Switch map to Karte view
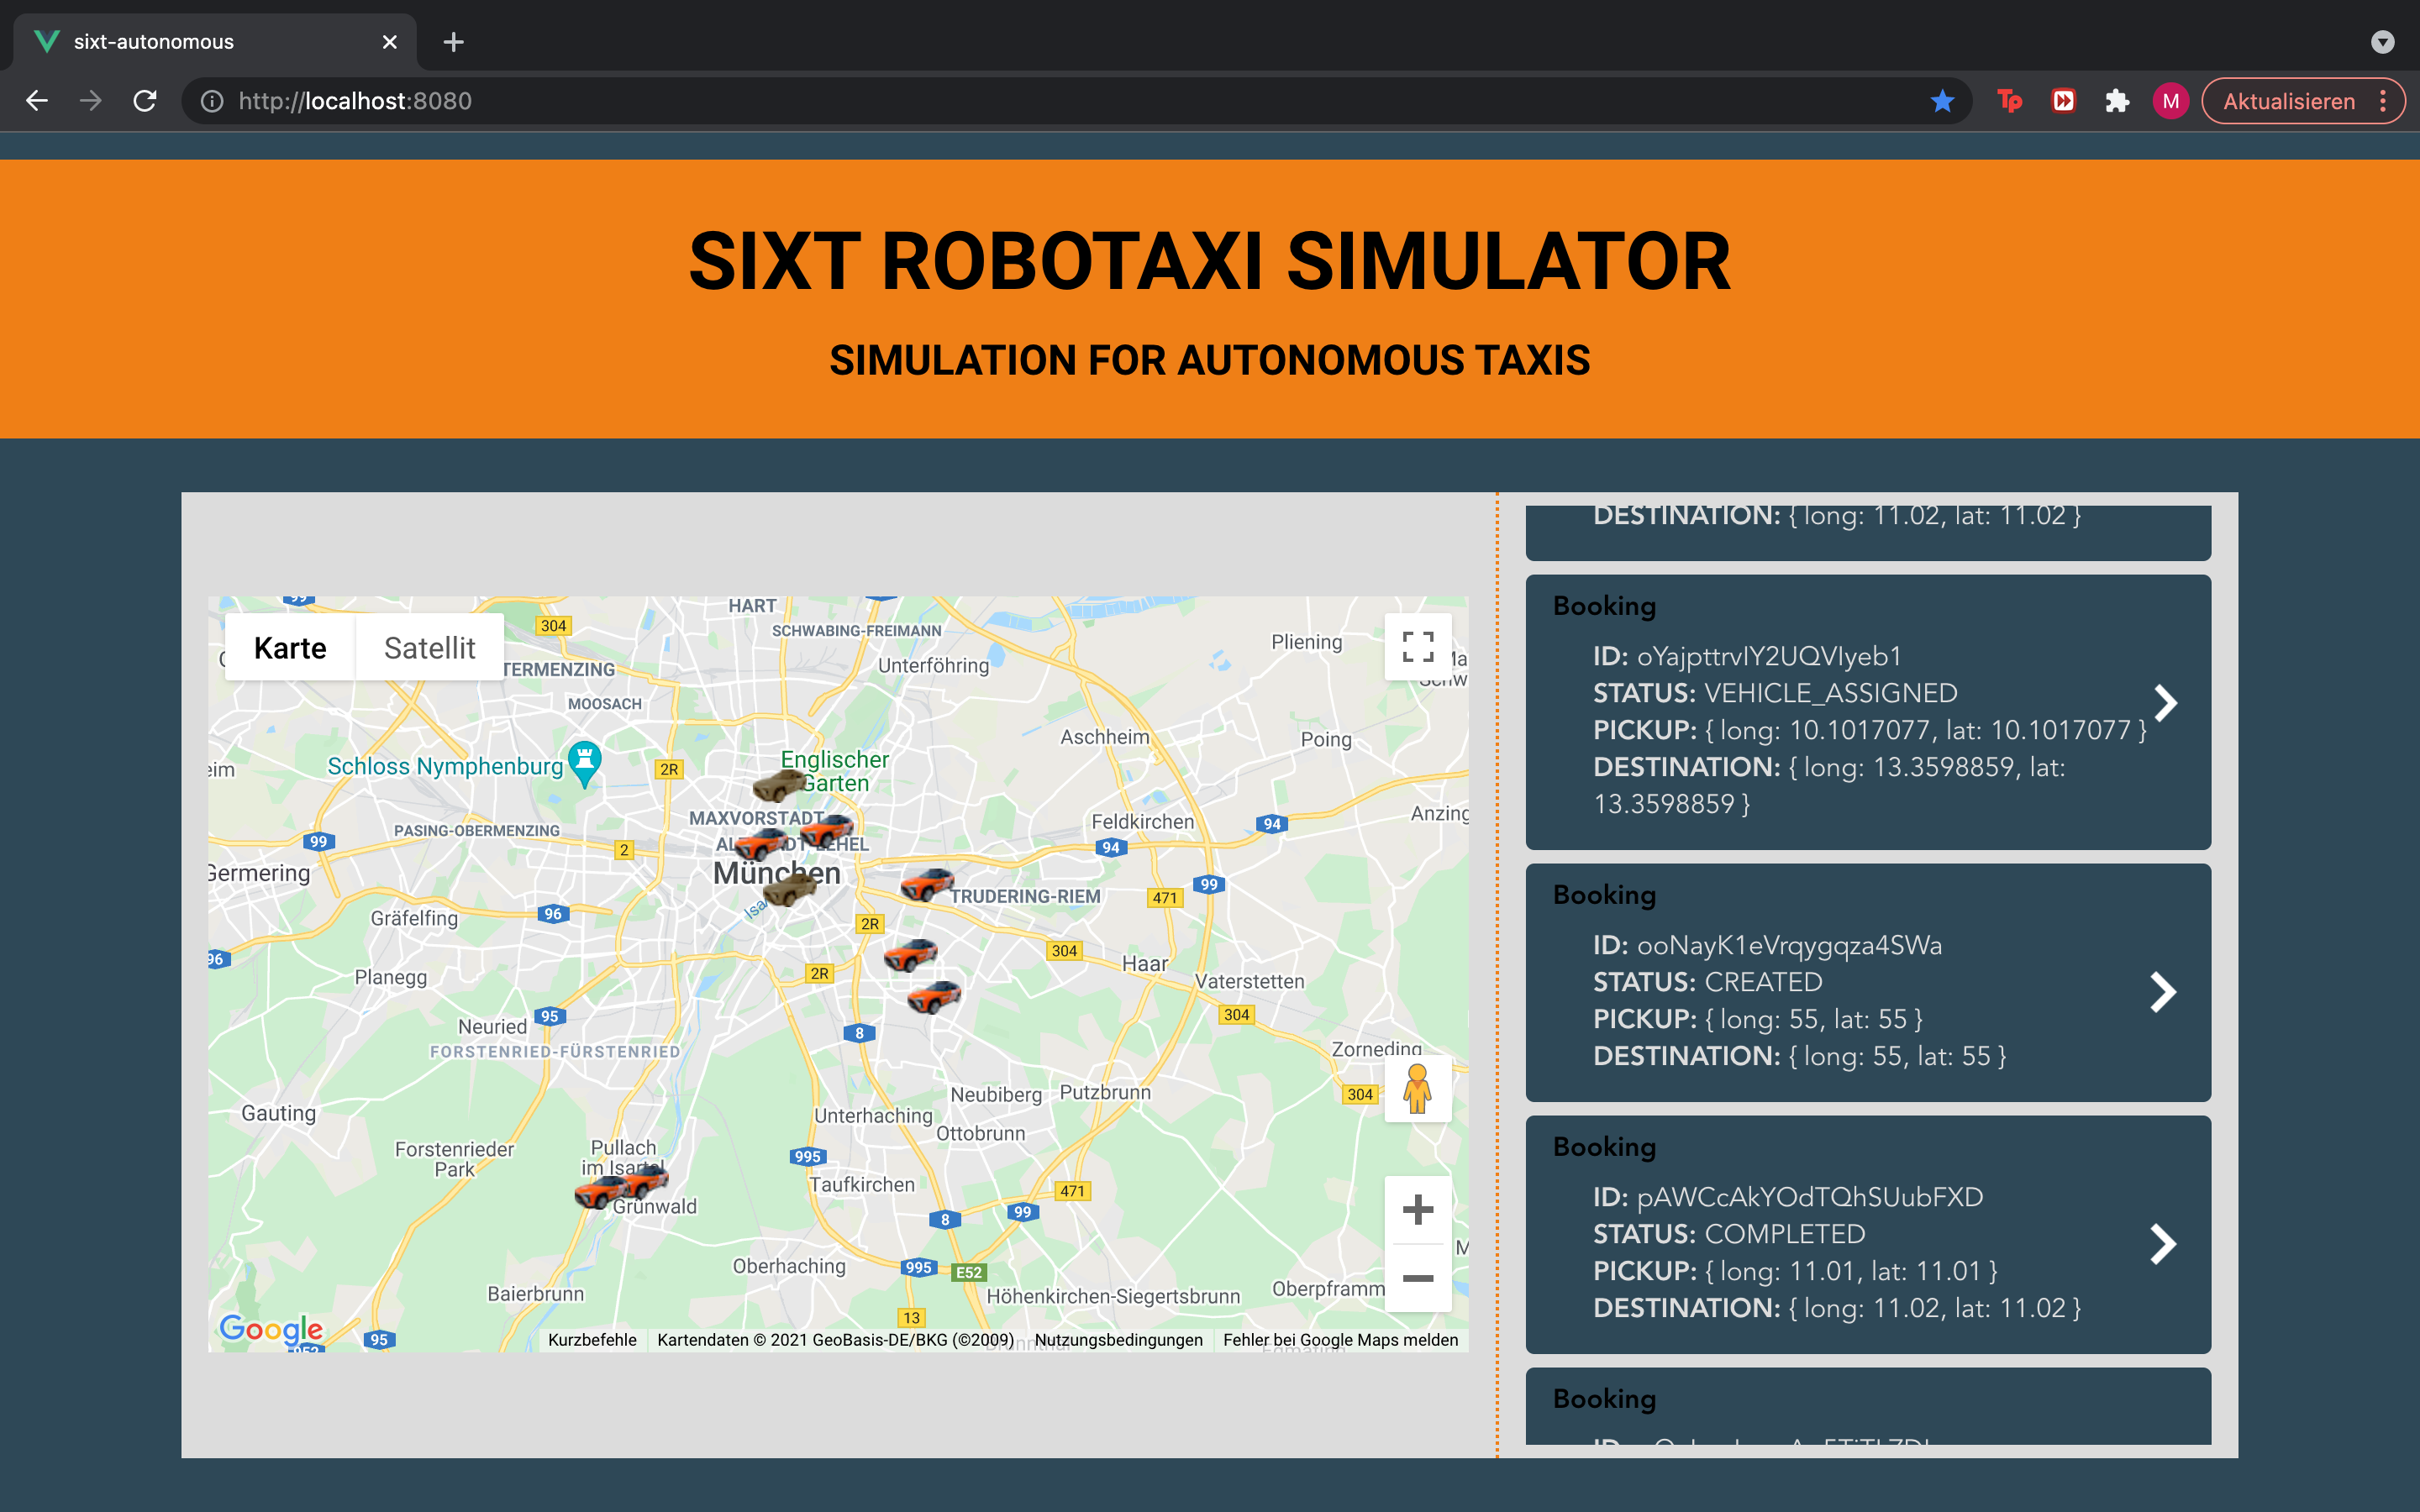 290,648
